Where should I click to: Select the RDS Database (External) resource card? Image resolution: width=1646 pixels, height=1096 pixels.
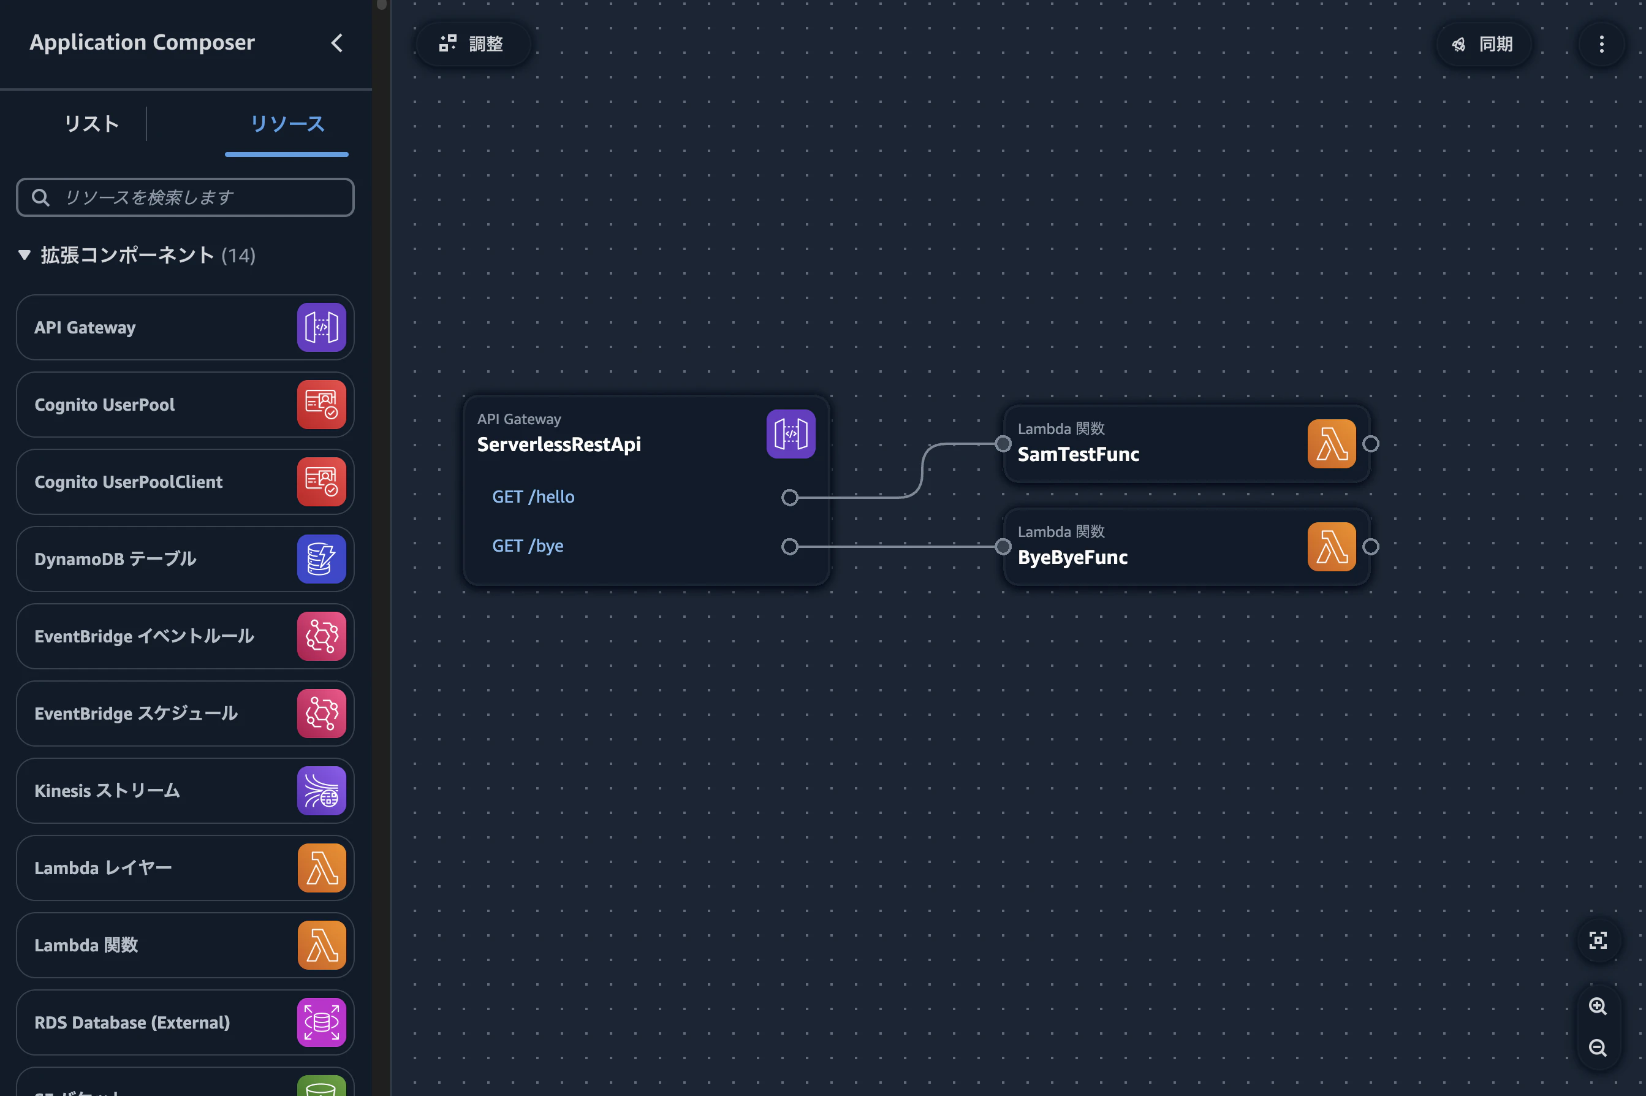(x=185, y=1022)
